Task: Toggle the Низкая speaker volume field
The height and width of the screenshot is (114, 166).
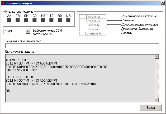Action: pos(93,29)
